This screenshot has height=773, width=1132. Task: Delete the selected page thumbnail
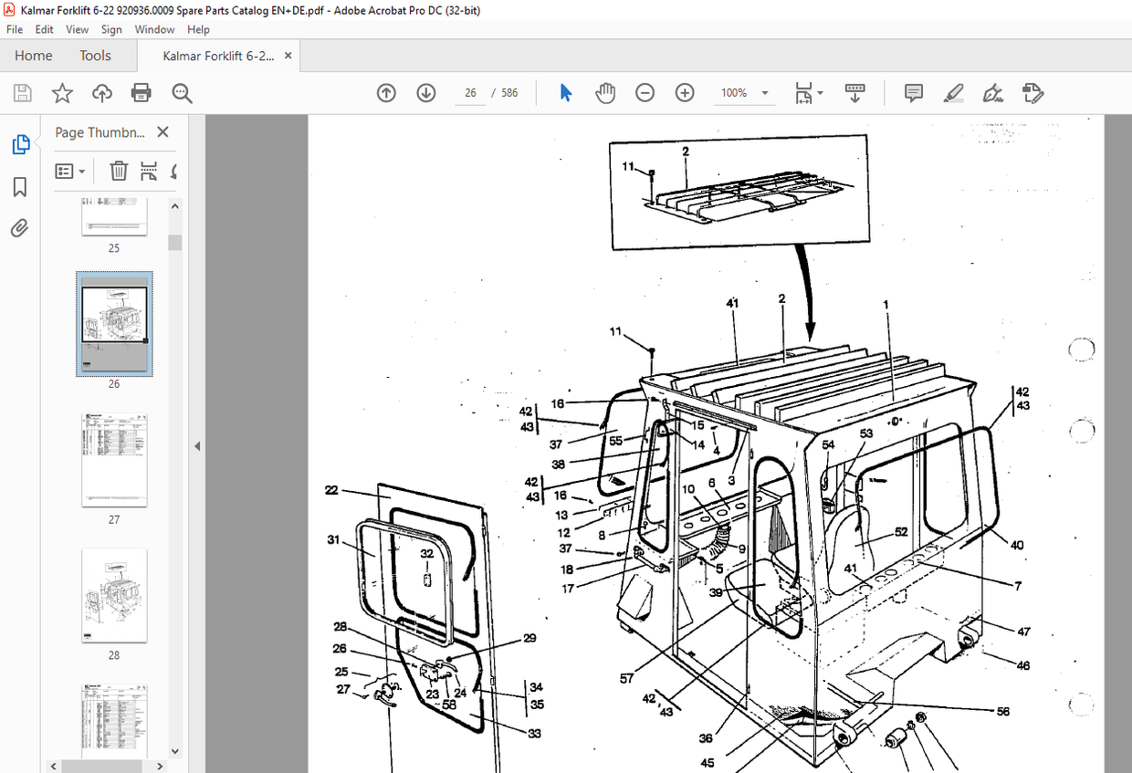click(119, 171)
